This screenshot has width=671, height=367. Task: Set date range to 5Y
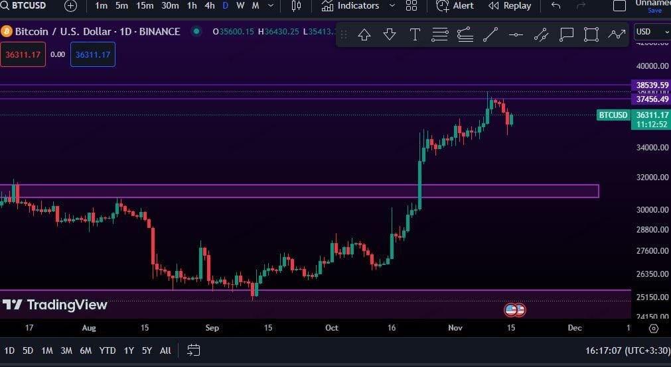point(147,350)
